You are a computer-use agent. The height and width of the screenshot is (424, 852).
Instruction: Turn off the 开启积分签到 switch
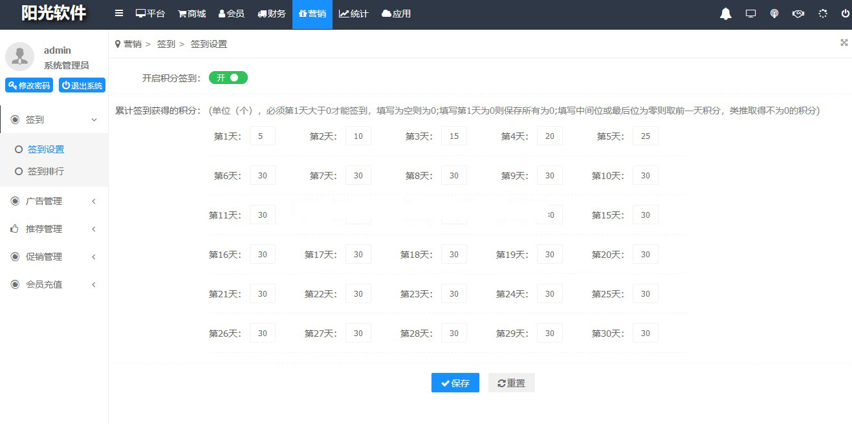pyautogui.click(x=228, y=78)
